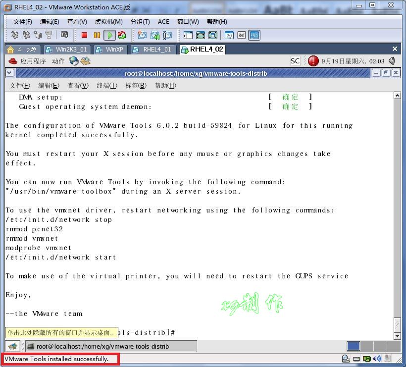Click the hard disk device status icon
The width and height of the screenshot is (406, 367).
356,359
